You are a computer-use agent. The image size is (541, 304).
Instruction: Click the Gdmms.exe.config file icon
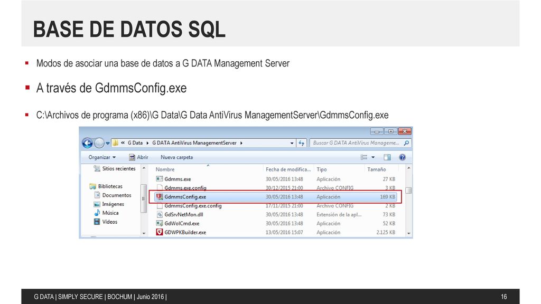(159, 188)
